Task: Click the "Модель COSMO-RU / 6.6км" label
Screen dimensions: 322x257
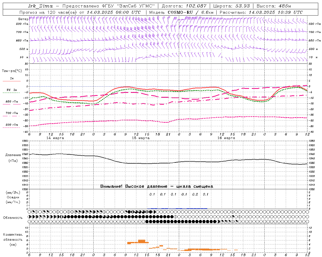Action: (181, 12)
